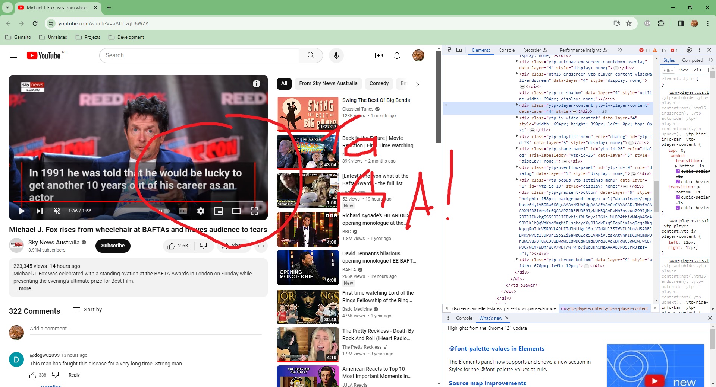The image size is (716, 387).
Task: Open the Computed styles tab
Action: (x=692, y=60)
